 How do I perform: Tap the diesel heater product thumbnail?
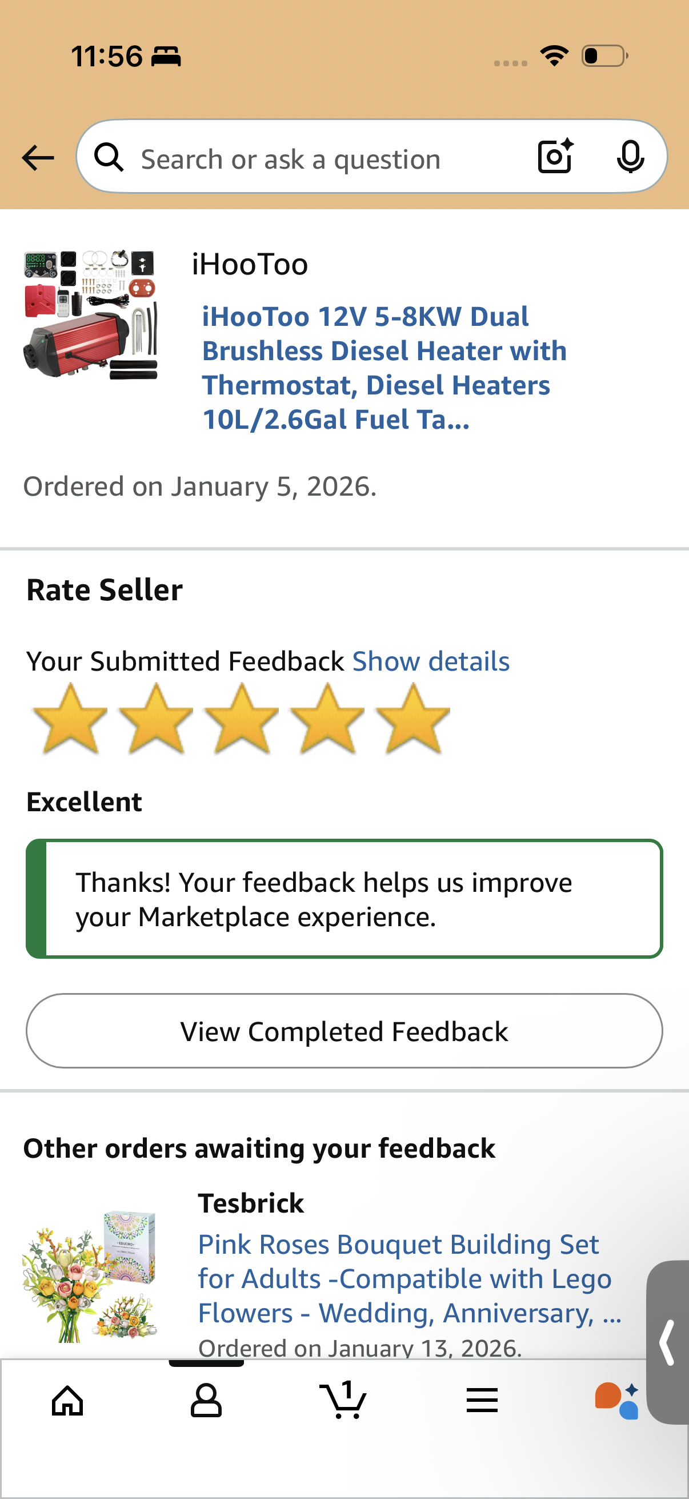[x=90, y=316]
